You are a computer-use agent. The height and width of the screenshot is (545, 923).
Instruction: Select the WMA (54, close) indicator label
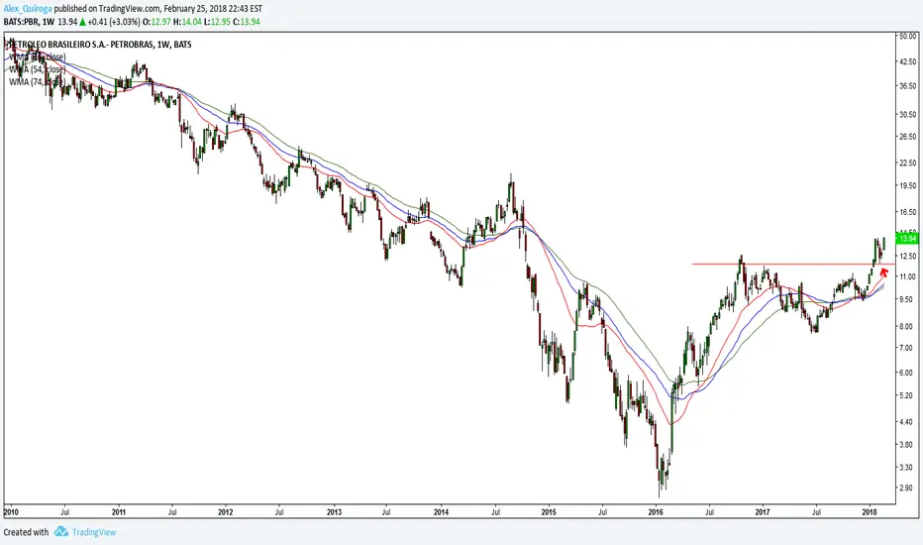coord(37,69)
